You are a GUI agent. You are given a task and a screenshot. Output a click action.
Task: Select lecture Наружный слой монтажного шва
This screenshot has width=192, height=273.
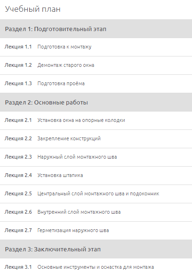[x=96, y=157]
